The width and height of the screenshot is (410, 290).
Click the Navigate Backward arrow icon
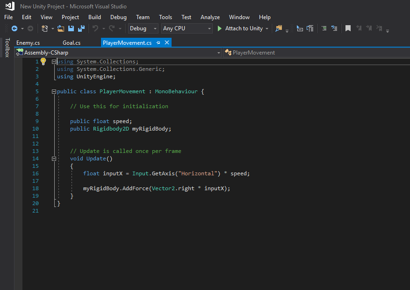(x=14, y=28)
